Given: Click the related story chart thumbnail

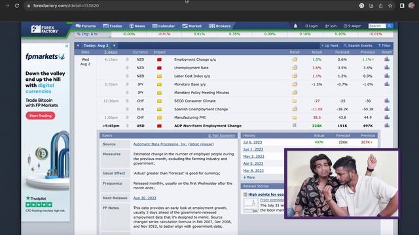Looking at the screenshot, I should tap(251, 205).
